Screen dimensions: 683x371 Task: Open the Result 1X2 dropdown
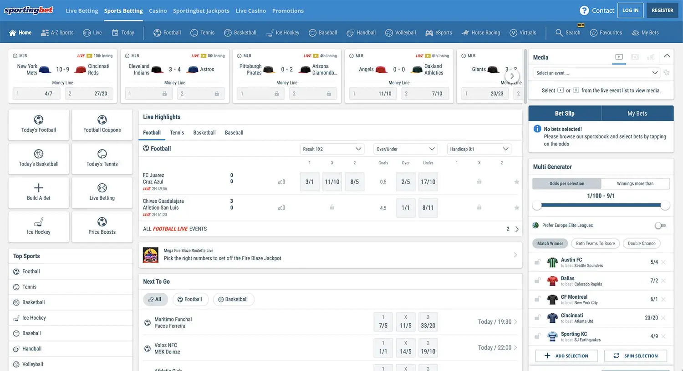332,149
